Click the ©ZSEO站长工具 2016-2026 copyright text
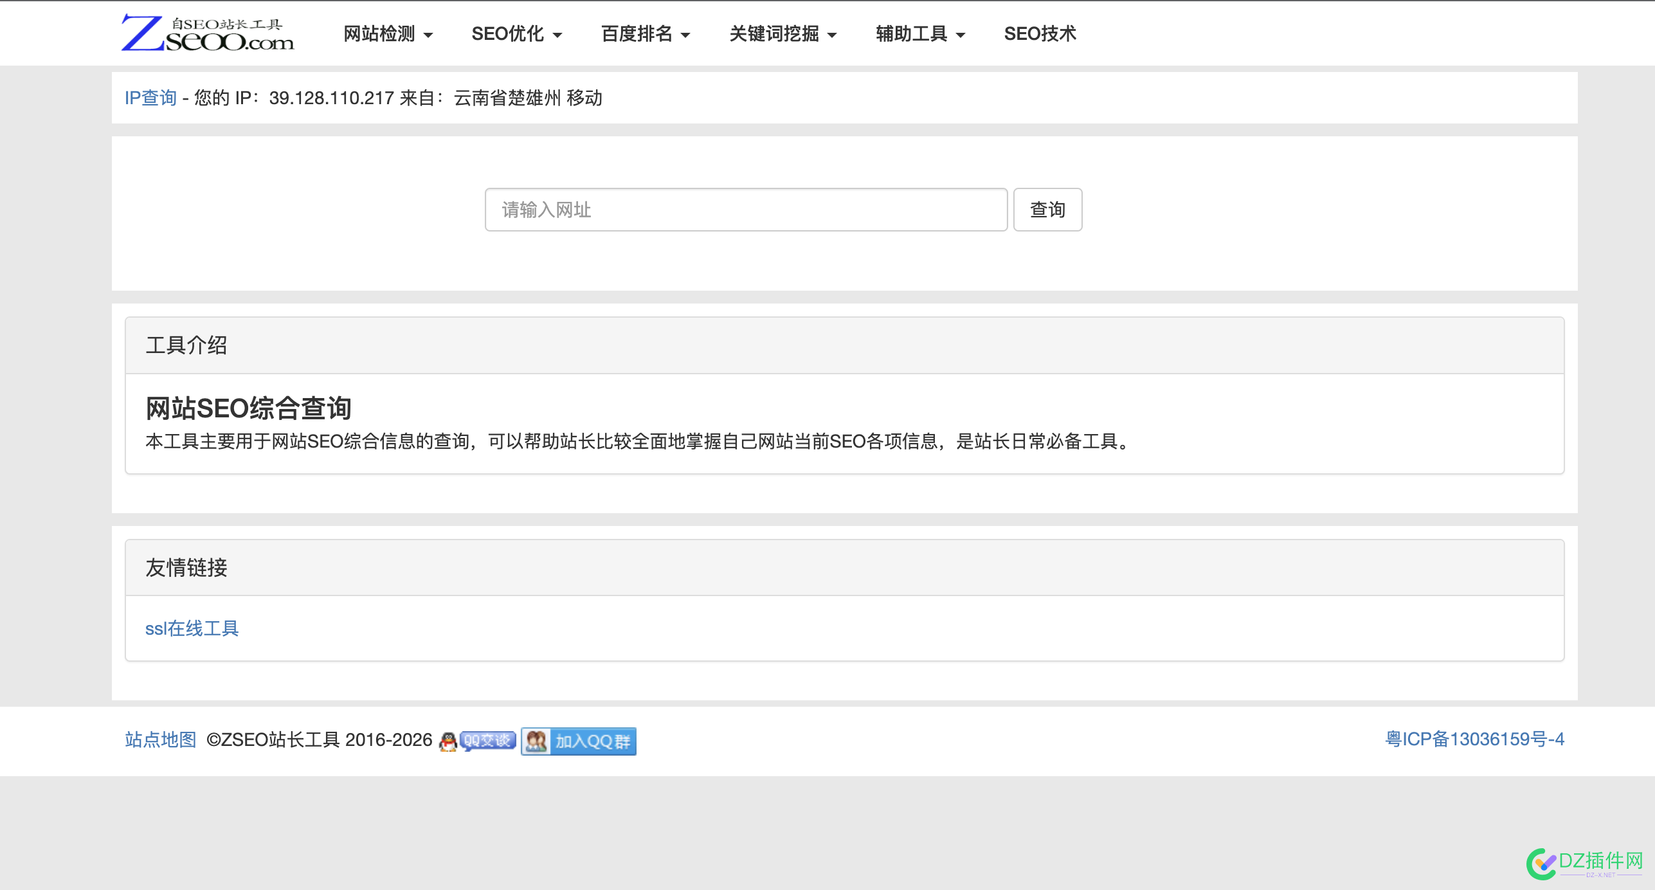The image size is (1655, 890). [320, 740]
